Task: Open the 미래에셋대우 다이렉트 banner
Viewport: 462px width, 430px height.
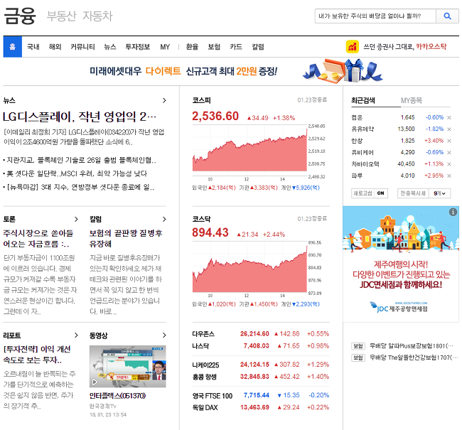Action: (x=231, y=71)
